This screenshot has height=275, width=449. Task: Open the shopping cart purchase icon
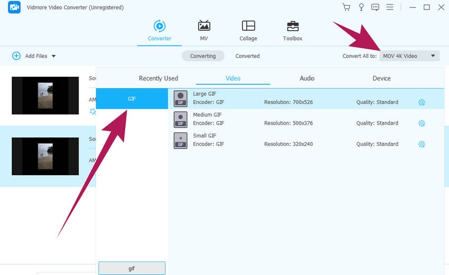pyautogui.click(x=346, y=7)
